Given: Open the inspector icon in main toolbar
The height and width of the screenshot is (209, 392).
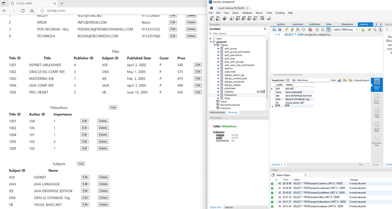Looking at the screenshot, I should coord(225,18).
